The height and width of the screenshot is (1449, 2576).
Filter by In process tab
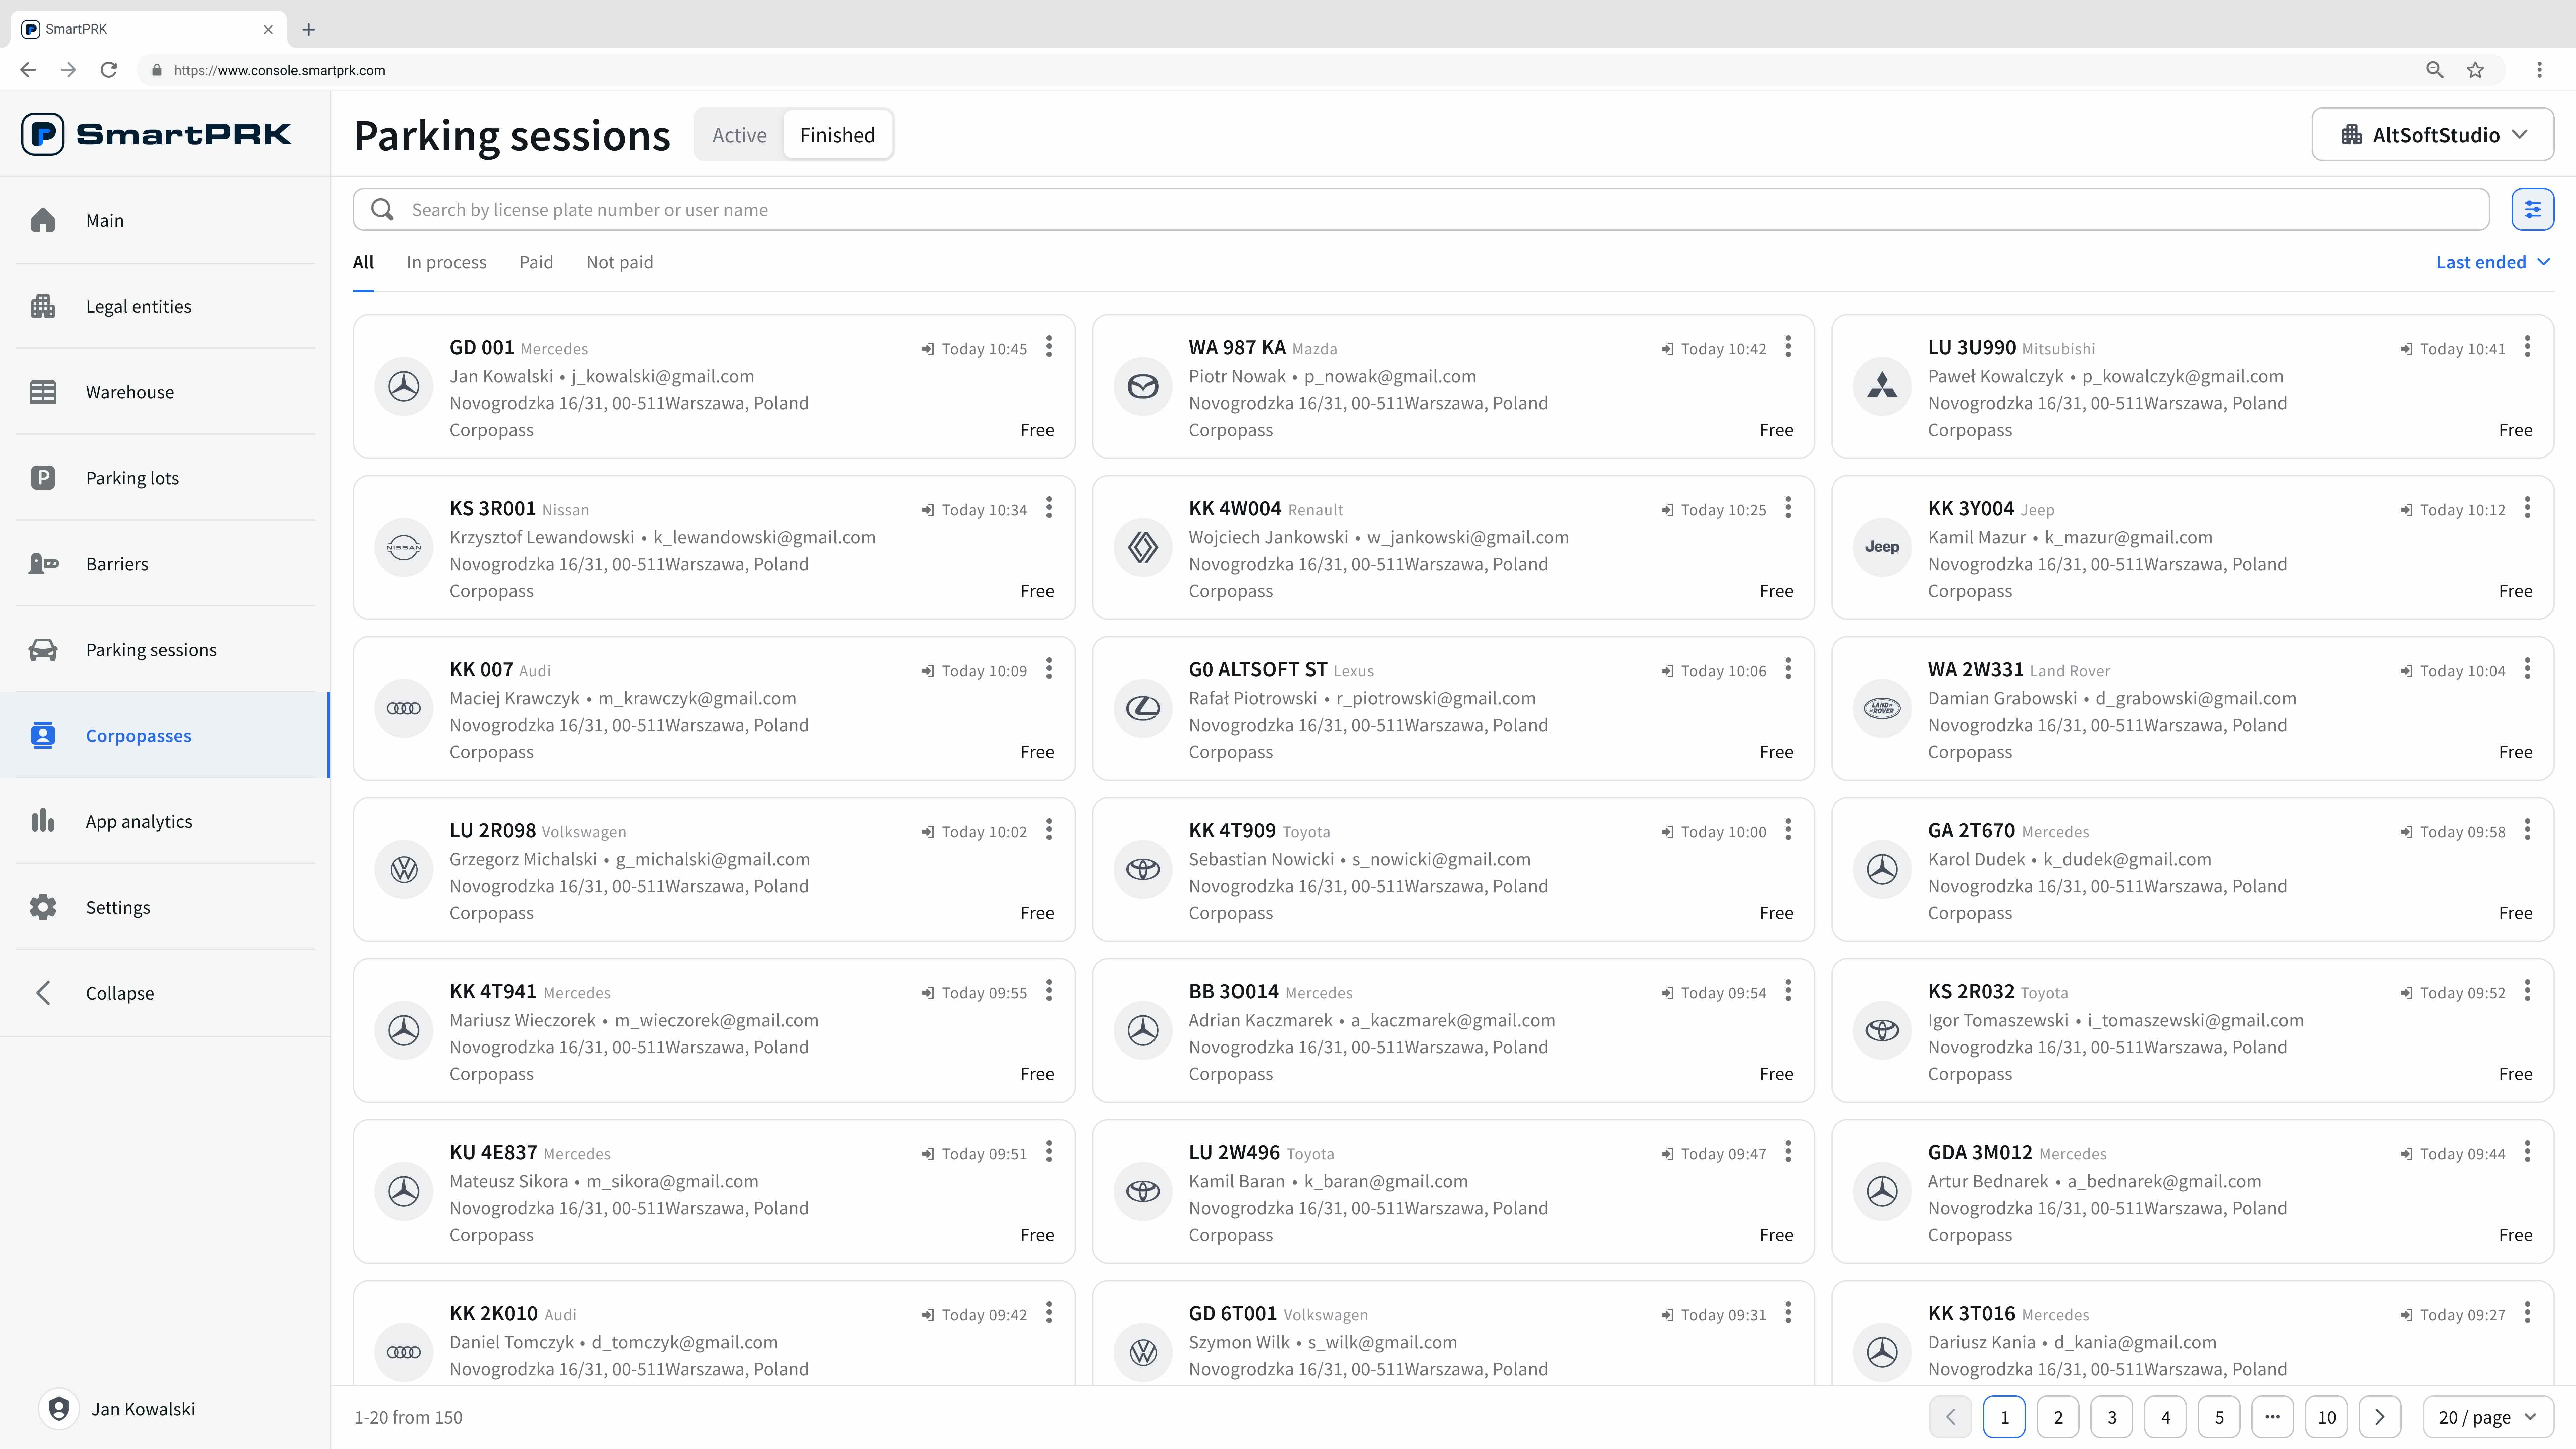(x=446, y=262)
